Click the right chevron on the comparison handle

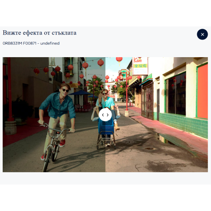coord(108,115)
